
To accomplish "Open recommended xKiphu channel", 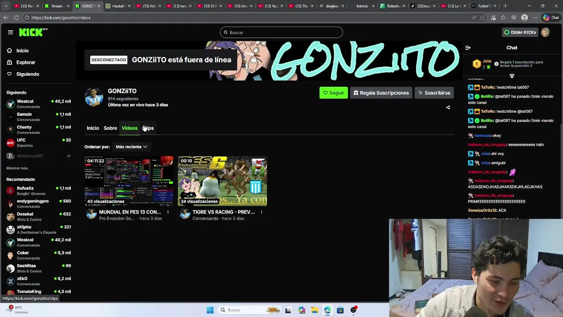I will coord(38,229).
